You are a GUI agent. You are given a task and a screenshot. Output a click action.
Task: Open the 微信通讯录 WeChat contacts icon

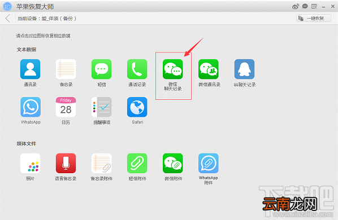209,69
